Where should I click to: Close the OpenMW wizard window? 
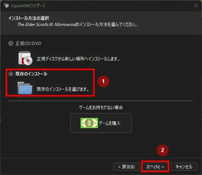(196, 5)
